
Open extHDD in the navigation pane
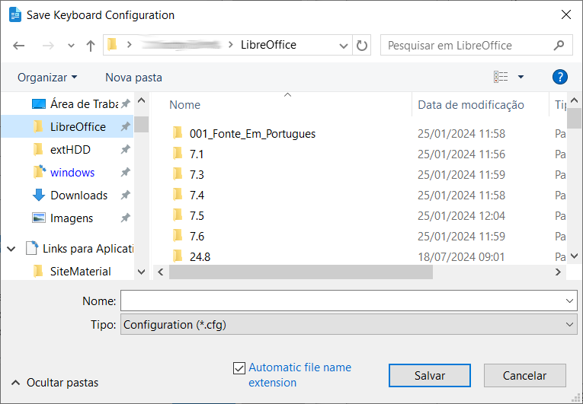coord(70,150)
